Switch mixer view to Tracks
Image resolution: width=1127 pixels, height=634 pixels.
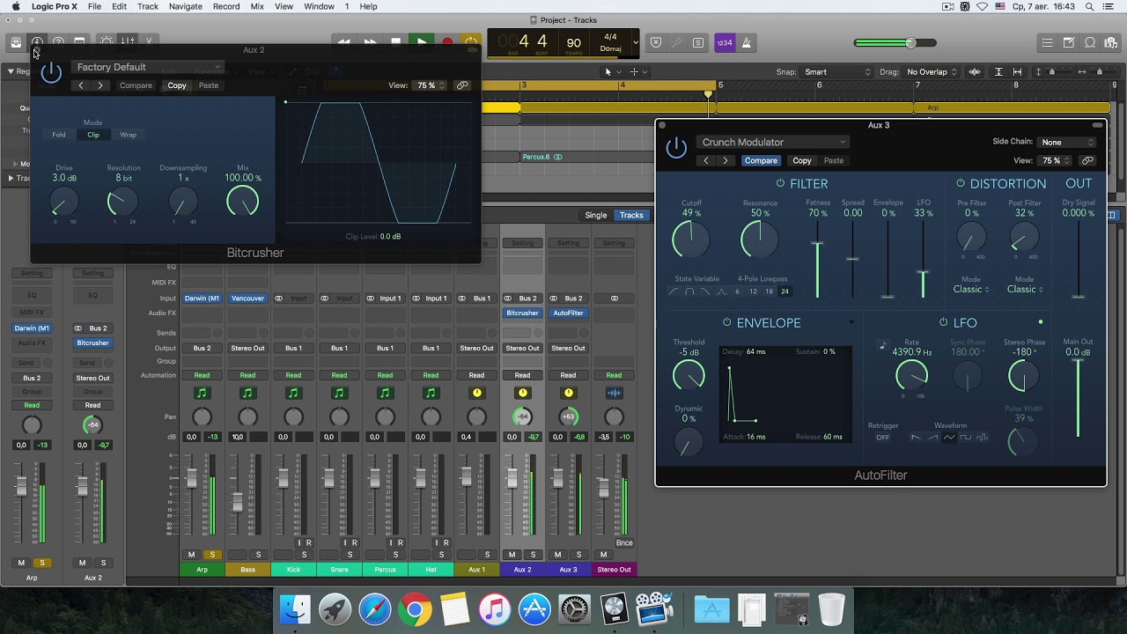(631, 215)
